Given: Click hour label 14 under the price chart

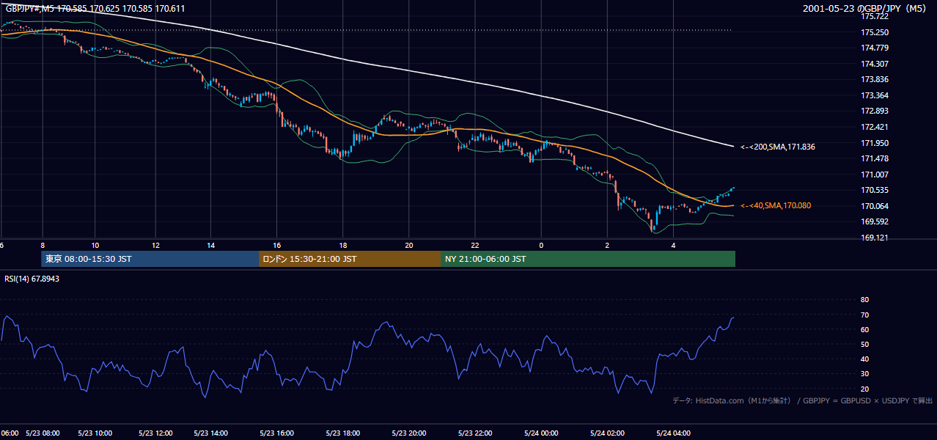Looking at the screenshot, I should pos(211,245).
